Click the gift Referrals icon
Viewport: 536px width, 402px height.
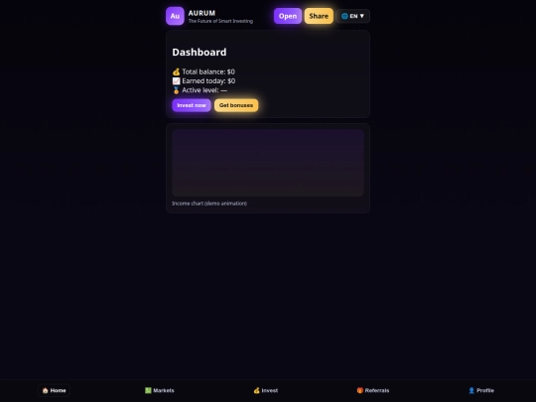pyautogui.click(x=360, y=390)
